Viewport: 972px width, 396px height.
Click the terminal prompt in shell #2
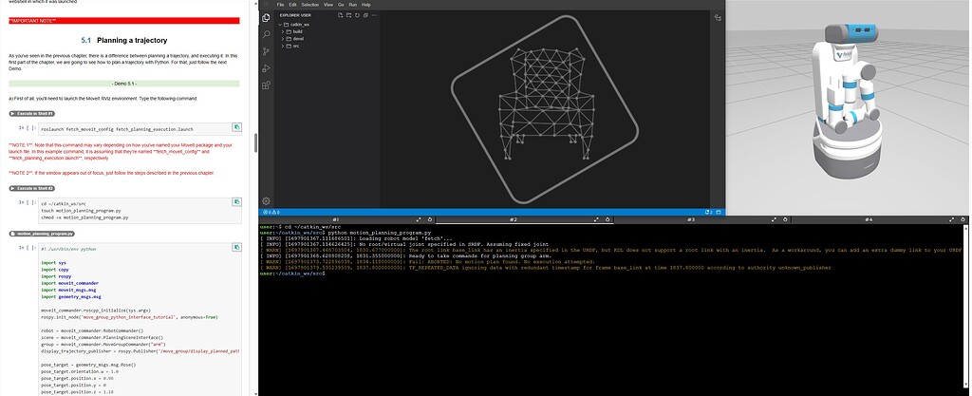point(292,273)
